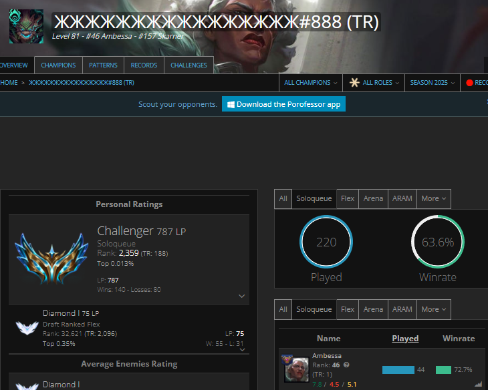Click the Personal Ratings header
Image resolution: width=488 pixels, height=390 pixels.
129,204
